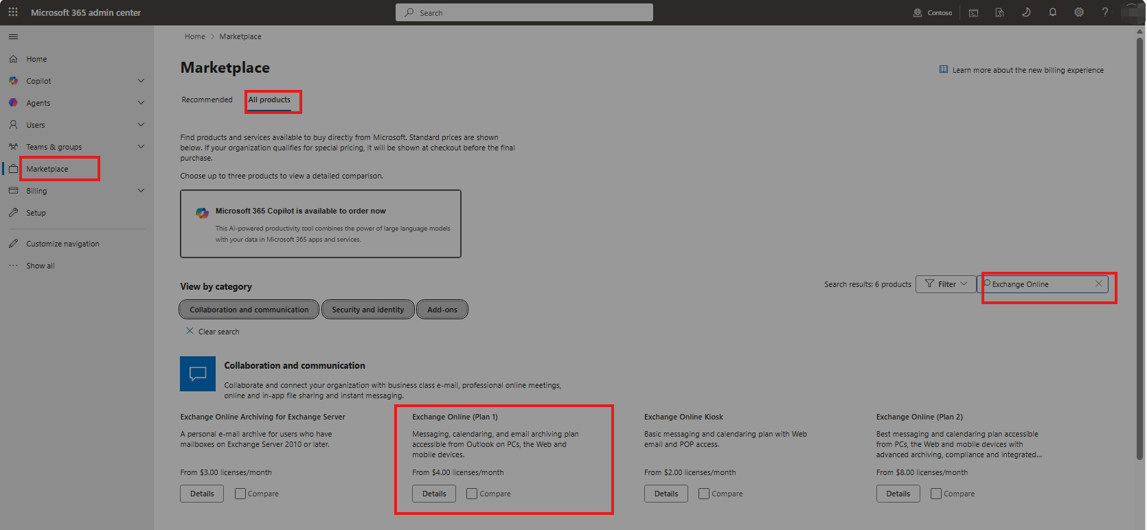Click the page vertical scrollbar

click(1140, 247)
